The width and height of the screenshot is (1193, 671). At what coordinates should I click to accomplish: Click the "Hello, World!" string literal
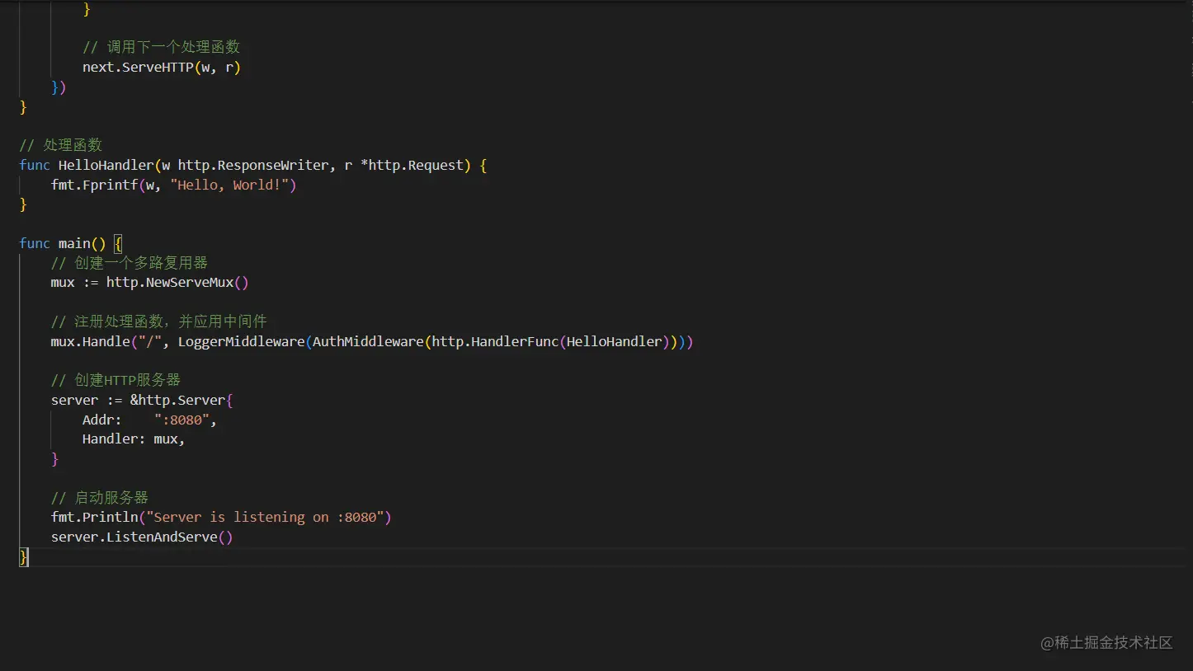point(229,185)
